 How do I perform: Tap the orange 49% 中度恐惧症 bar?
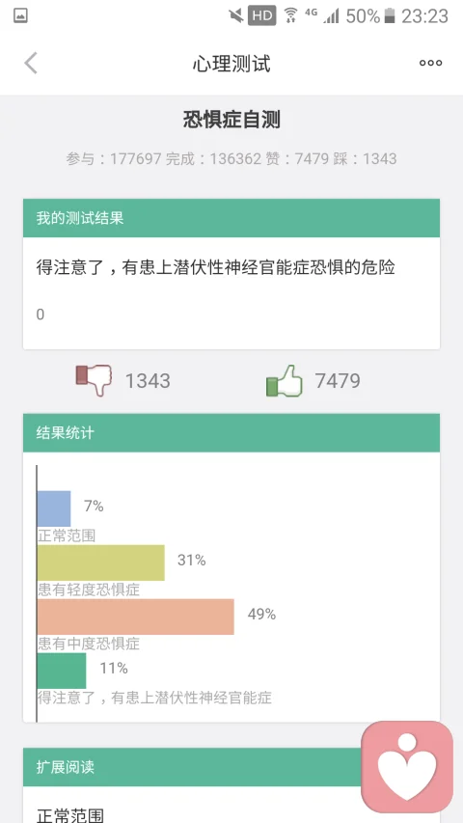tap(135, 617)
